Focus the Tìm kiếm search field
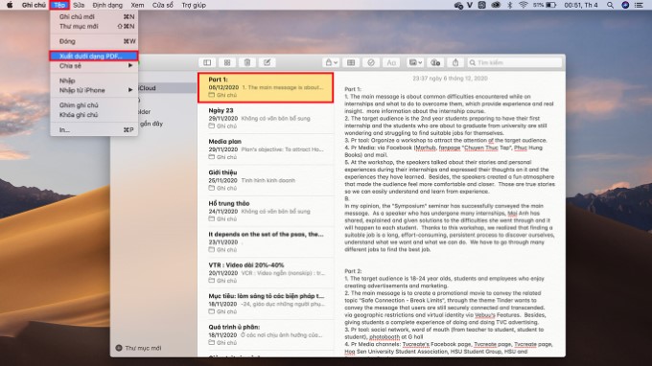Viewport: 652px width, 366px height. click(514, 62)
